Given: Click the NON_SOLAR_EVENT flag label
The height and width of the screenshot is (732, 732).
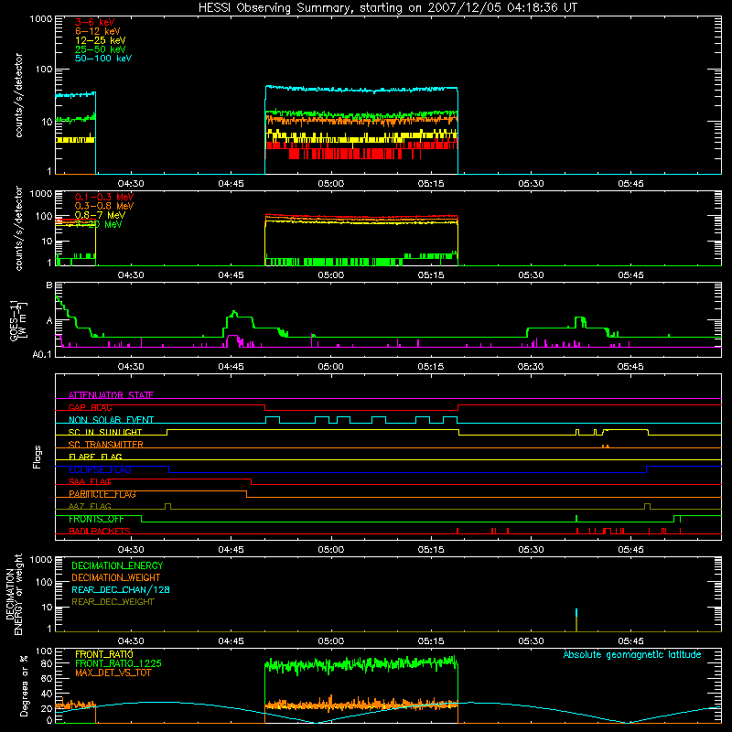Looking at the screenshot, I should point(111,420).
